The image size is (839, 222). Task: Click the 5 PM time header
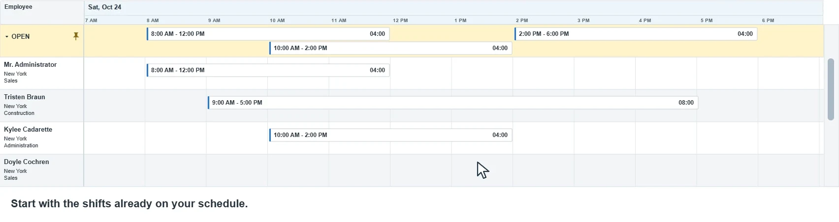[x=707, y=21]
